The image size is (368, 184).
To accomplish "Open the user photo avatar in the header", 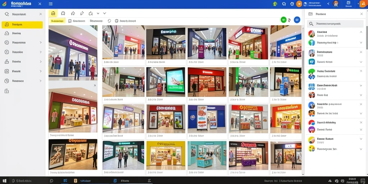I will [x=336, y=4].
